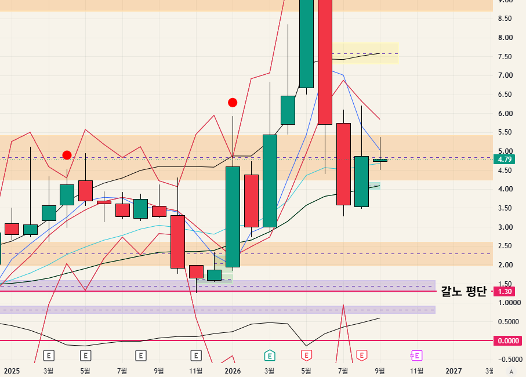The width and height of the screenshot is (526, 377).
Task: Open the gray earnings marker above 11월 2025
Action: pyautogui.click(x=196, y=356)
